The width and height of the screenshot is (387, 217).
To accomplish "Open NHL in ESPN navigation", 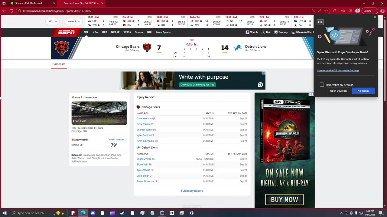I will tap(150, 32).
